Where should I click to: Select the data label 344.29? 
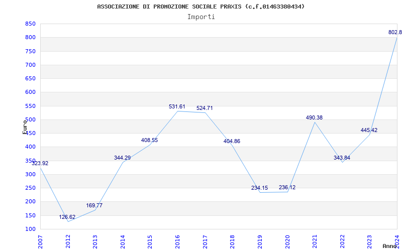(122, 158)
